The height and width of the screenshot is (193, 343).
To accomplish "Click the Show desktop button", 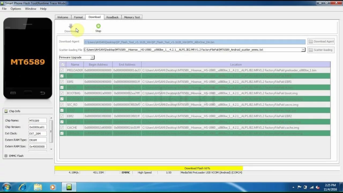I will tap(341, 187).
